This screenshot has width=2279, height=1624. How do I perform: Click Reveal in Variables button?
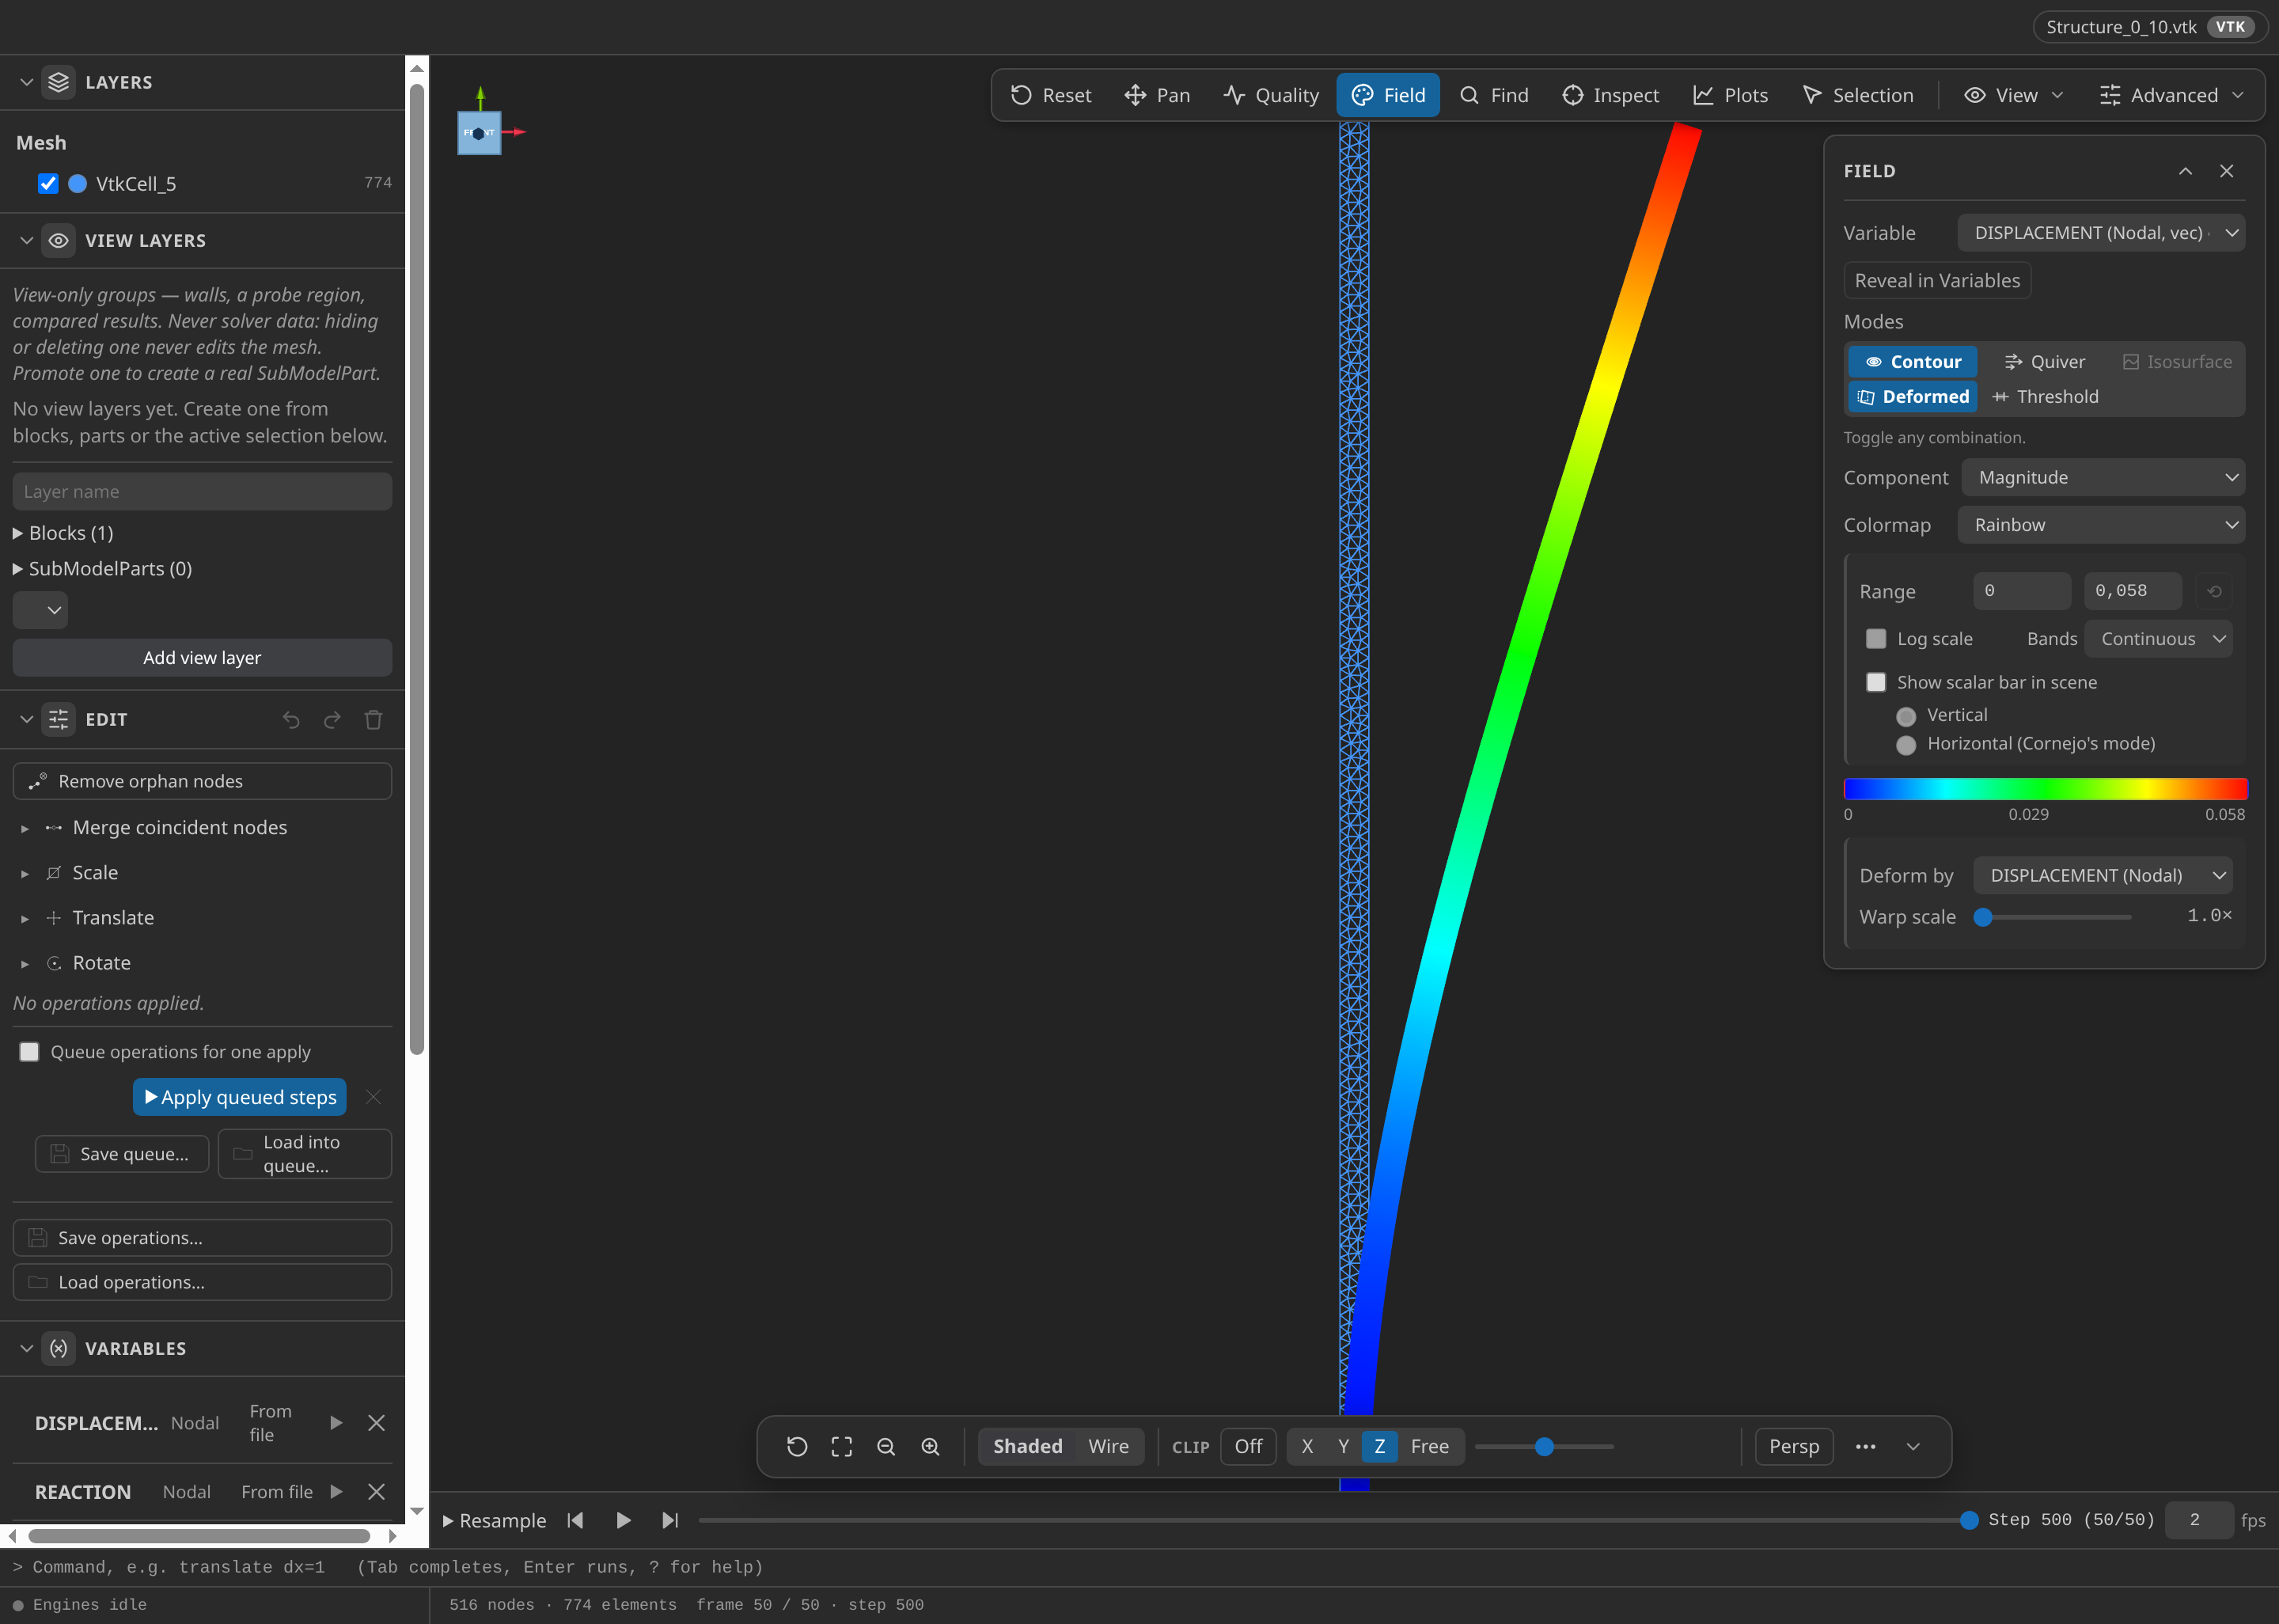[x=1937, y=280]
